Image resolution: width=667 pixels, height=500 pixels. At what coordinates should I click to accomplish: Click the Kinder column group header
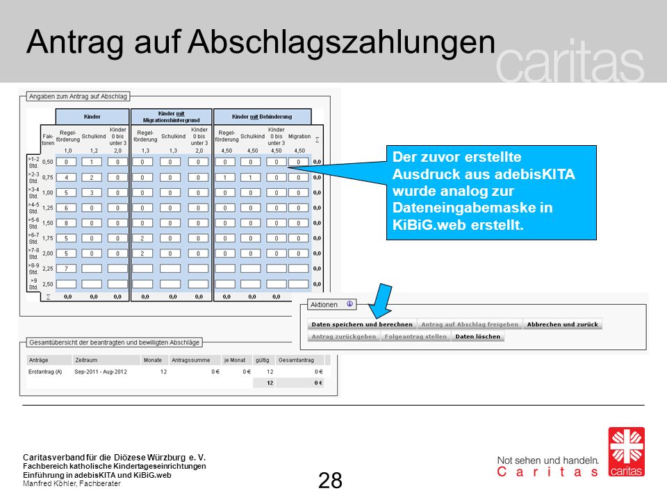tap(92, 117)
